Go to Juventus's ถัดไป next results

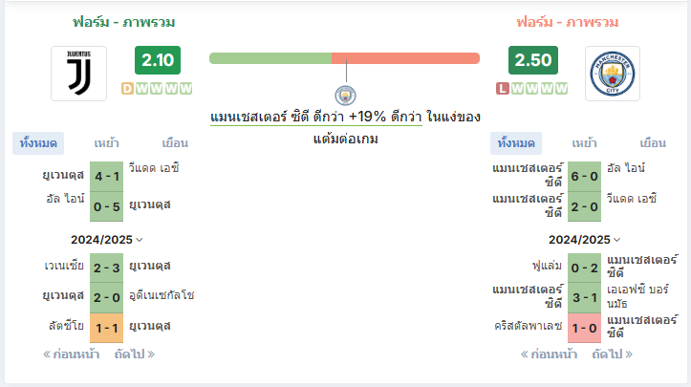pos(135,355)
